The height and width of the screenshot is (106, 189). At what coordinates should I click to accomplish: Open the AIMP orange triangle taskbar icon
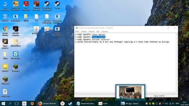coord(32,103)
